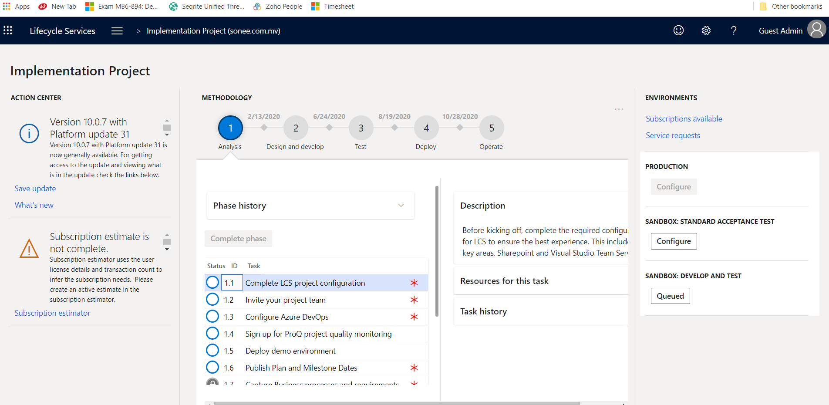
Task: Click the Implementation Project breadcrumb
Action: 213,31
